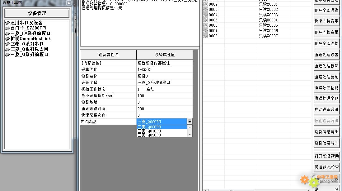The width and height of the screenshot is (342, 191).
Task: Click the 采集优化 value 1-优化
Action: point(165,69)
